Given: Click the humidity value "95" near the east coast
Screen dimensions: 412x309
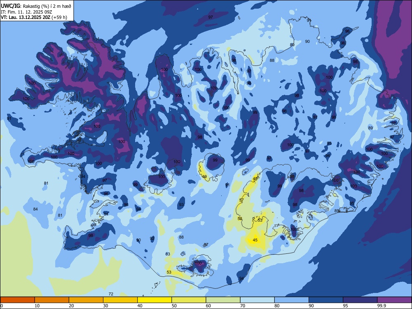Looking at the screenshot, I should 352,204.
